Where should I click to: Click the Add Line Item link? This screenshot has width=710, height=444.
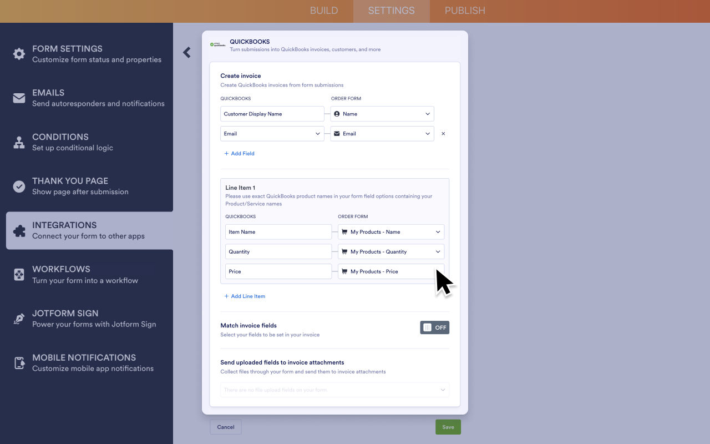point(245,296)
